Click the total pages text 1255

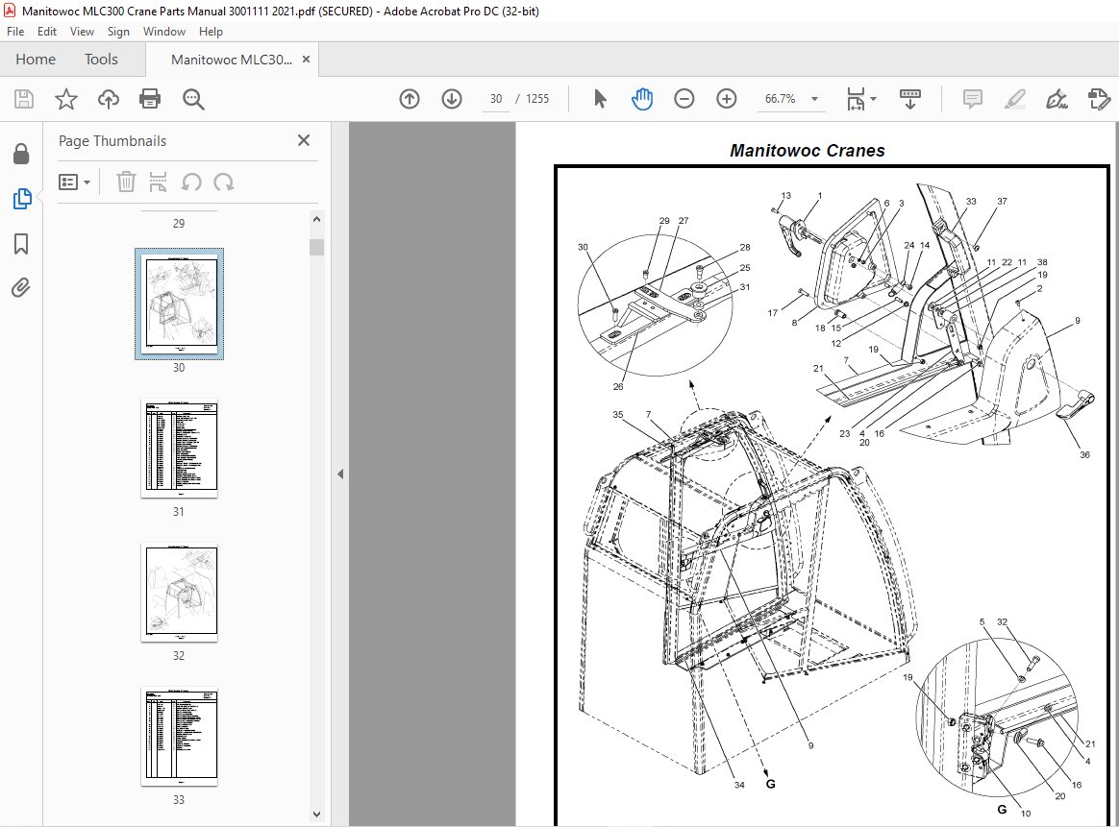coord(537,99)
